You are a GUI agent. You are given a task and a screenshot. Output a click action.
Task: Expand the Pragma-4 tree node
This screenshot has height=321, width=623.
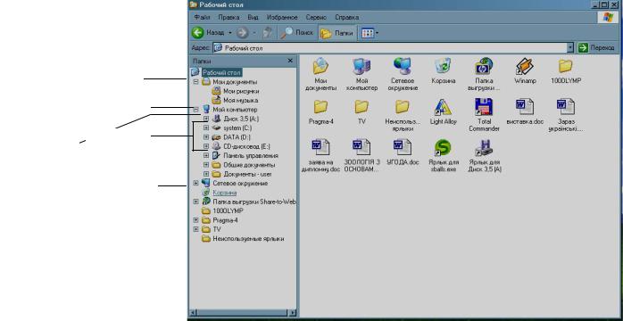(x=195, y=220)
